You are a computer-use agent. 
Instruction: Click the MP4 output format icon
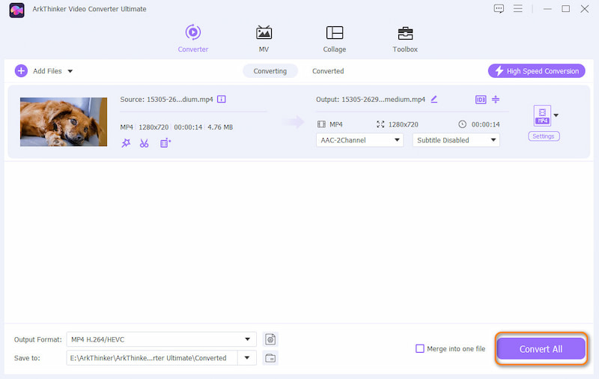point(542,115)
